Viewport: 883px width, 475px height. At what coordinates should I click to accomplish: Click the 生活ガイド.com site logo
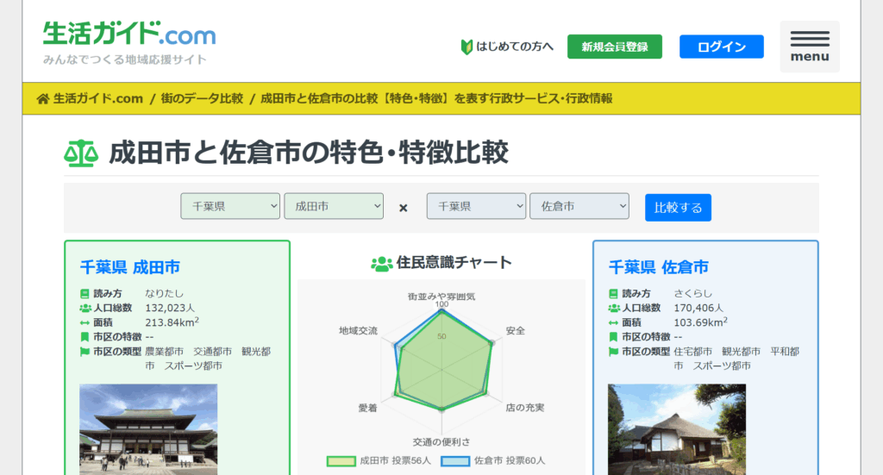point(129,34)
